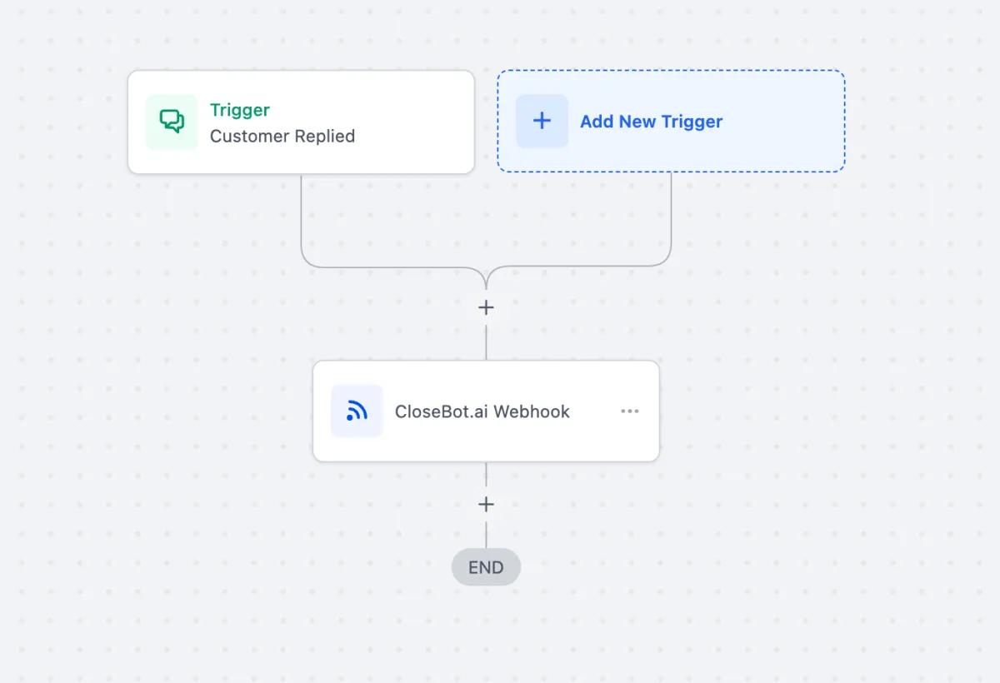
Task: Open the Customer Replied trigger text
Action: pyautogui.click(x=282, y=136)
